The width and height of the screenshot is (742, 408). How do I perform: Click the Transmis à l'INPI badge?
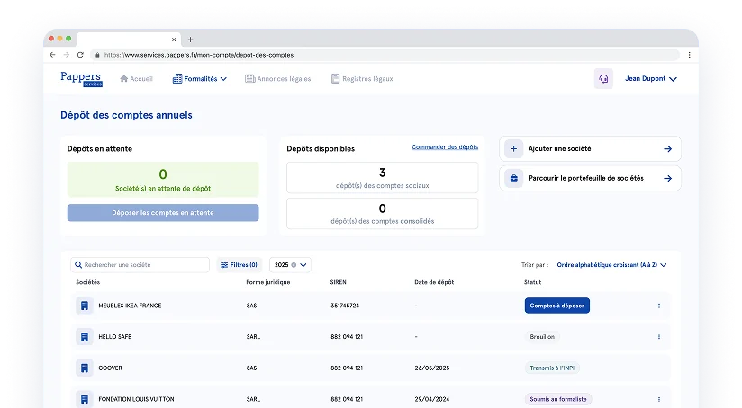[x=552, y=368]
